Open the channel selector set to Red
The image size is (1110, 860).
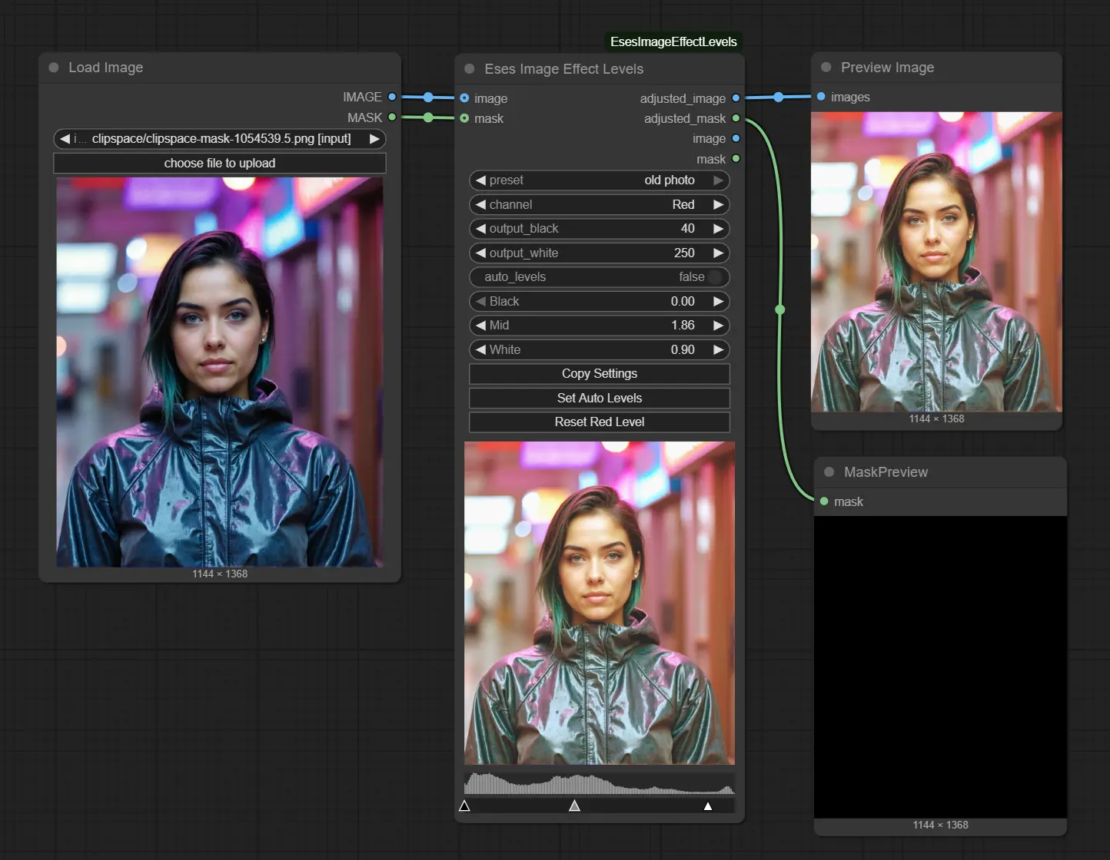pos(600,205)
